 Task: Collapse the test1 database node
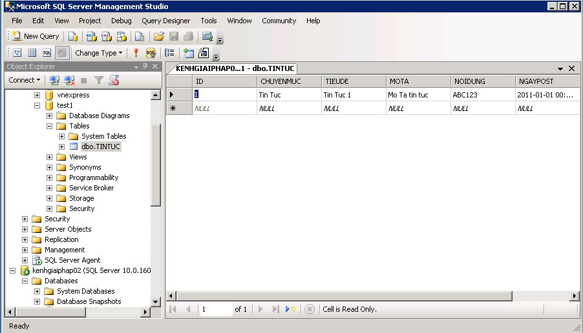click(37, 105)
